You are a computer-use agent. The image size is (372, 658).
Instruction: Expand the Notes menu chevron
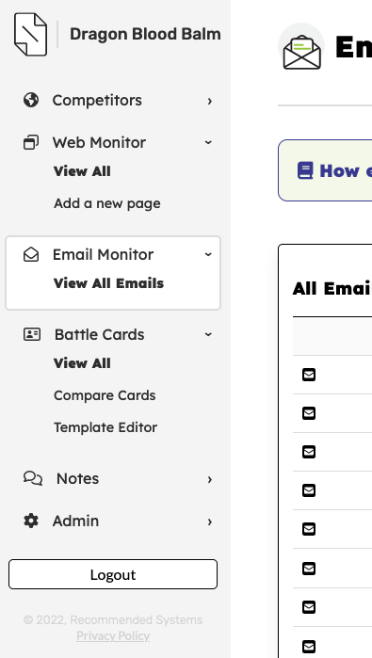click(x=209, y=479)
